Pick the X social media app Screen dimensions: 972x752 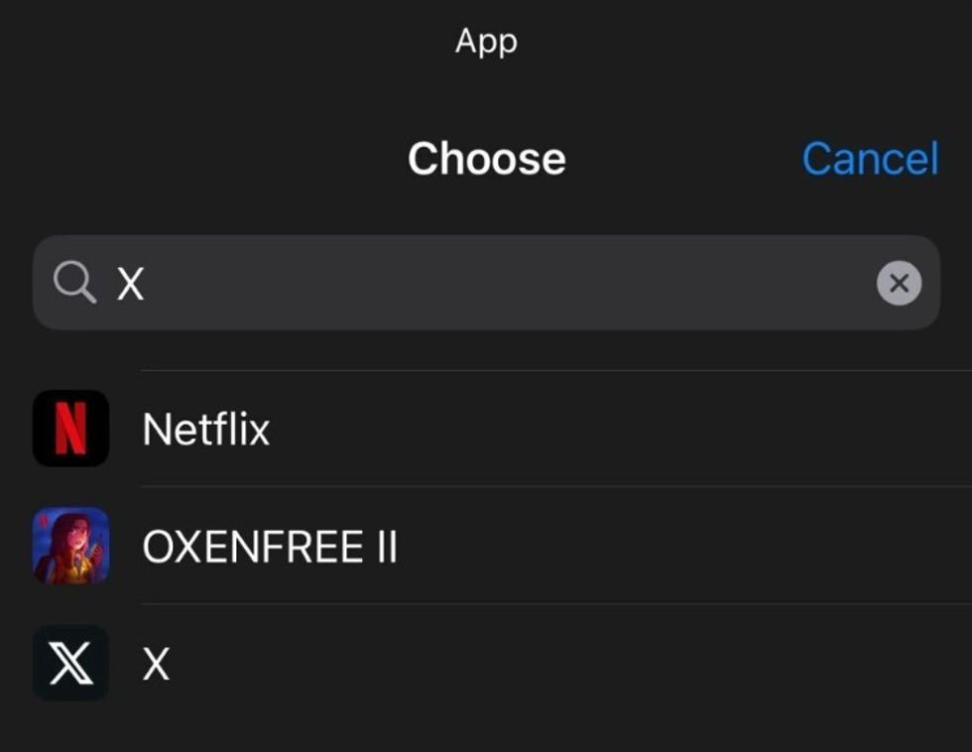pos(154,664)
